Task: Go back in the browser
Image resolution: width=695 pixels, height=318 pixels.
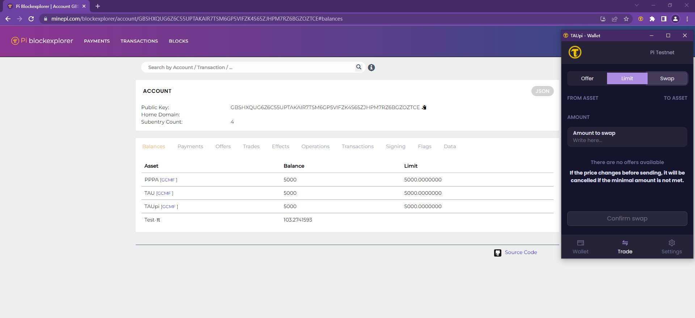Action: 8,19
